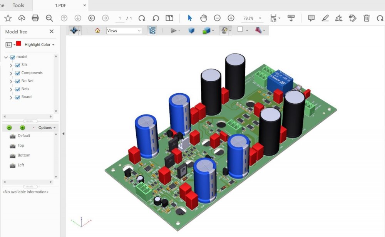
Task: Click the red highlight color swatch
Action: point(18,44)
